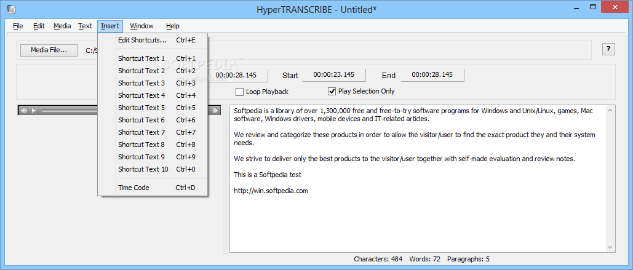Click the 'Words: 72' status text
This screenshot has width=633, height=270.
tap(424, 259)
